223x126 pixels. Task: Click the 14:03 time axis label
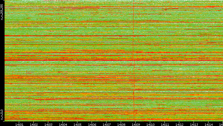(48, 124)
